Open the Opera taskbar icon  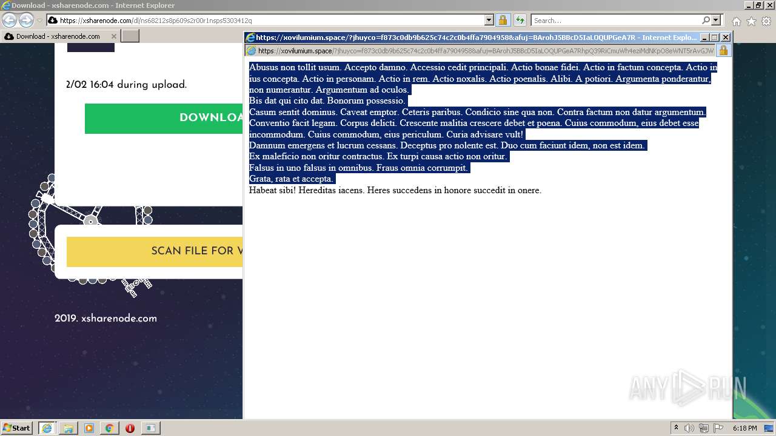tap(130, 428)
